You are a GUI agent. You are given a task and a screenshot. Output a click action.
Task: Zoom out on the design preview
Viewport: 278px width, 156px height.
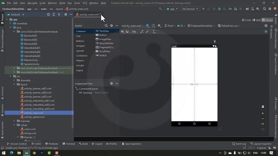[262, 118]
